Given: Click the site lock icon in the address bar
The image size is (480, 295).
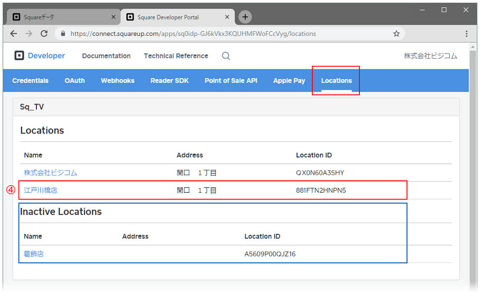Looking at the screenshot, I should tap(63, 34).
